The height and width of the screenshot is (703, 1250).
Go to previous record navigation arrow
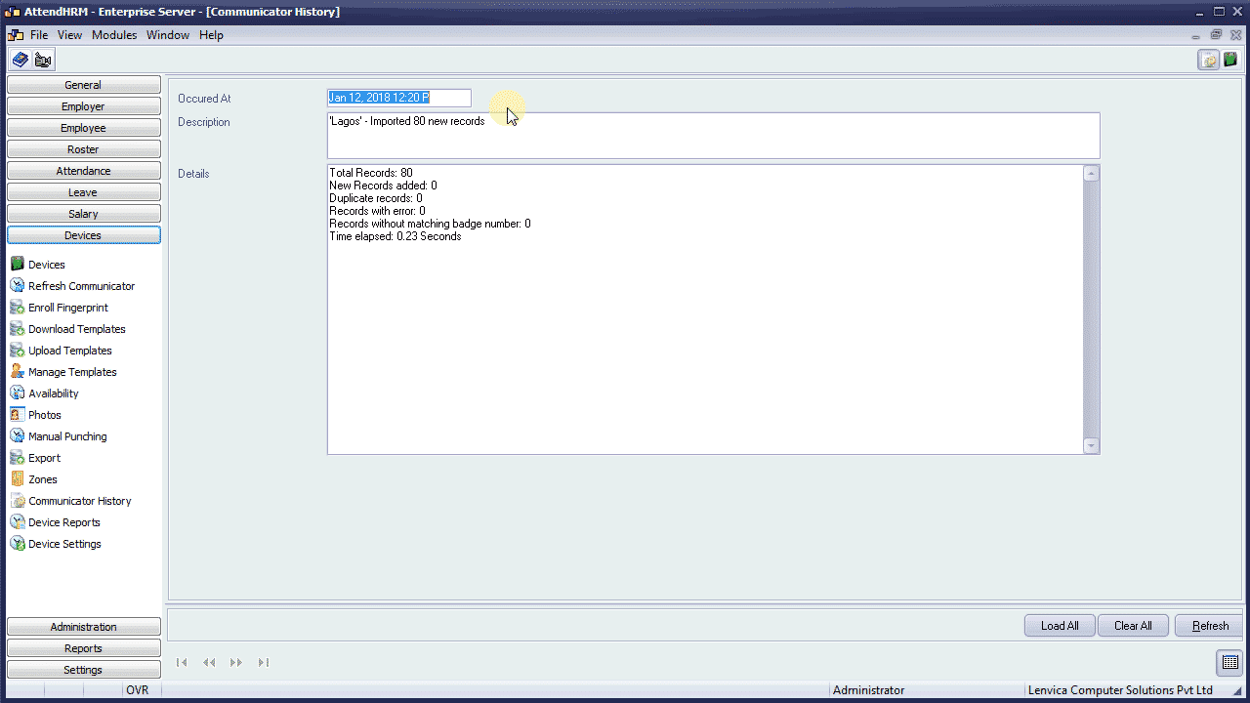[209, 662]
